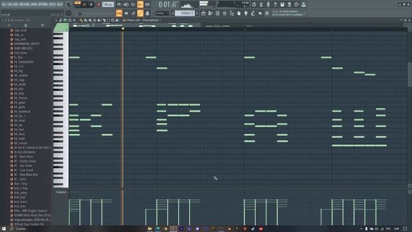Click the playhead marker on piano roll timeline

click(123, 28)
